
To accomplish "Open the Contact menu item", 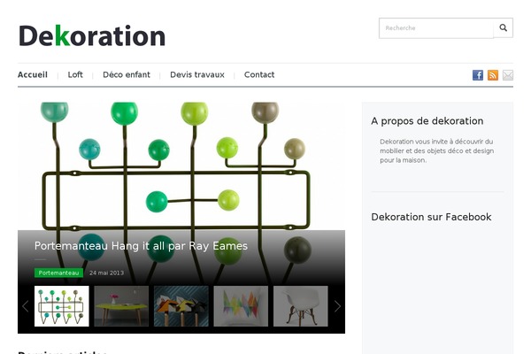I will point(259,74).
